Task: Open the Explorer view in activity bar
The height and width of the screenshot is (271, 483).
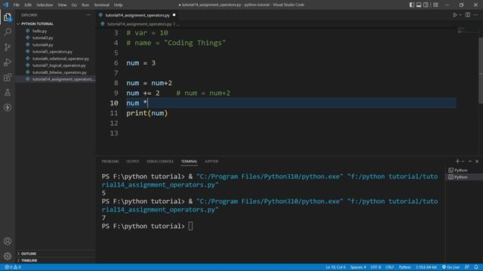Action: click(8, 17)
